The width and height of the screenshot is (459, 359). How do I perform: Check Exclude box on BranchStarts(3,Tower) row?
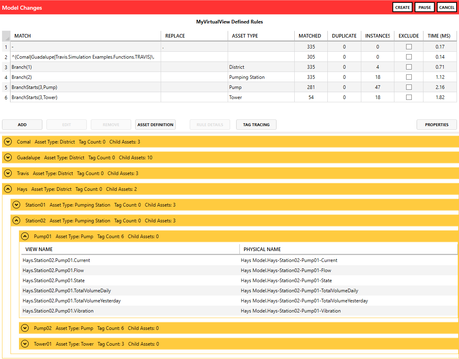coord(409,97)
